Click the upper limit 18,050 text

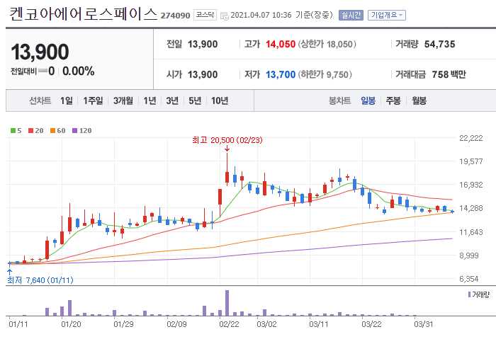pos(327,44)
